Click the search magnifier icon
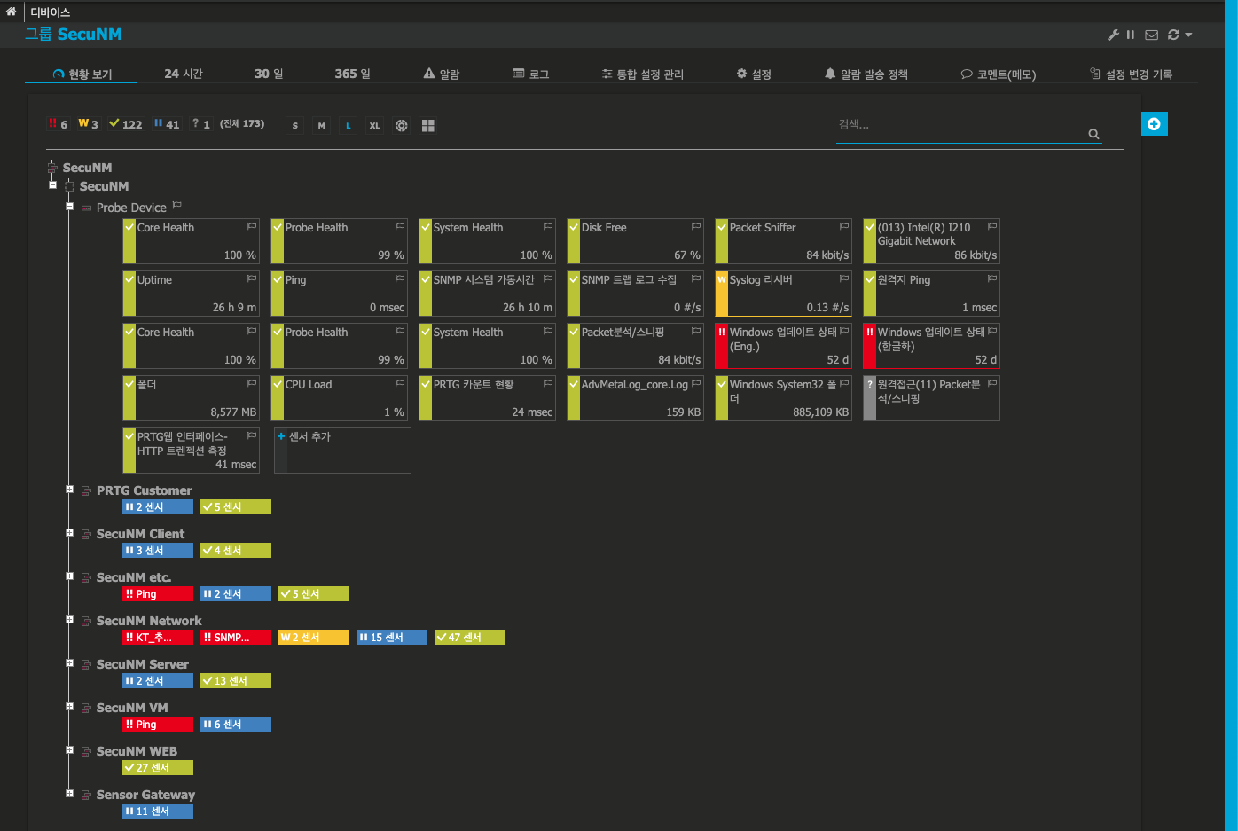Viewport: 1238px width, 831px height. click(1093, 134)
